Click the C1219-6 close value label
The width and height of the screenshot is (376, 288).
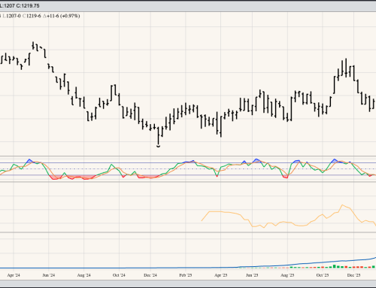click(32, 16)
